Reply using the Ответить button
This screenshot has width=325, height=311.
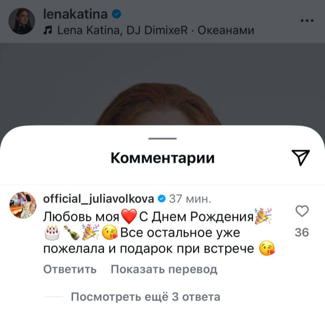point(70,269)
